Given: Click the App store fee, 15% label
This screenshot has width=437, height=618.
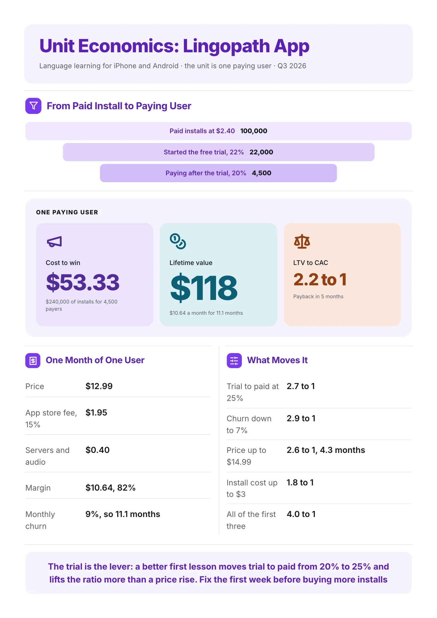Looking at the screenshot, I should click(51, 419).
